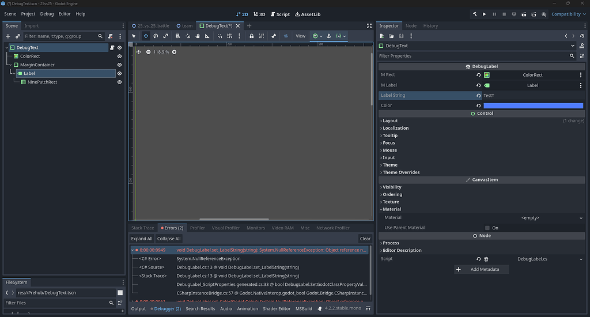Center the view with the zoom-reset icon
Viewport: 590px width, 317px height.
click(x=138, y=52)
